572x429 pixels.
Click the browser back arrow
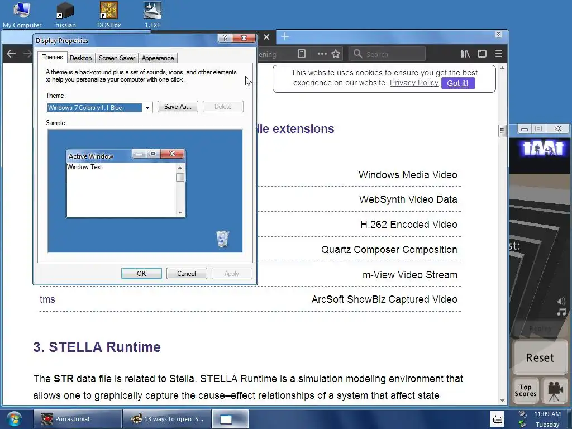11,54
